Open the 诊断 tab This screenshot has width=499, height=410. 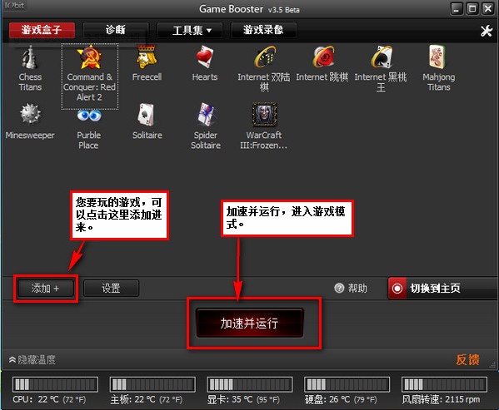pyautogui.click(x=116, y=30)
